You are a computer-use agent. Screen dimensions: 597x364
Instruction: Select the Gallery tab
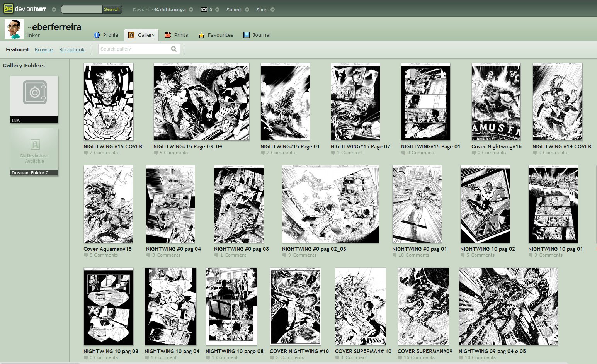pos(141,35)
